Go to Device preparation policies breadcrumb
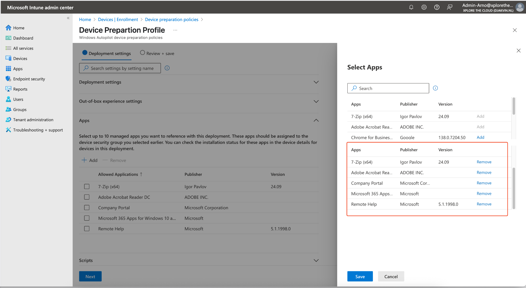Image resolution: width=526 pixels, height=288 pixels. point(171,19)
